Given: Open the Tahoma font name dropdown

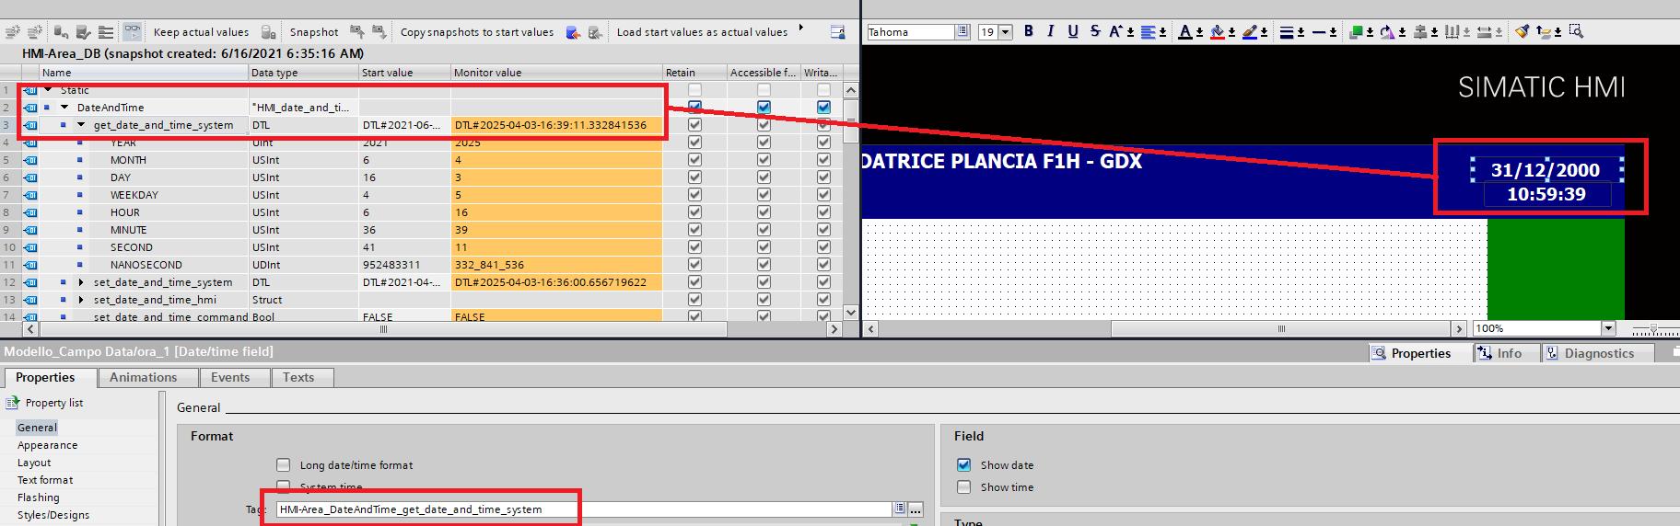Looking at the screenshot, I should [x=962, y=32].
